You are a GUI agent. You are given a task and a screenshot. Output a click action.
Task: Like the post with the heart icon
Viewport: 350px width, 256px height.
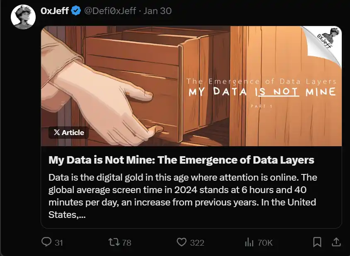[x=181, y=242]
